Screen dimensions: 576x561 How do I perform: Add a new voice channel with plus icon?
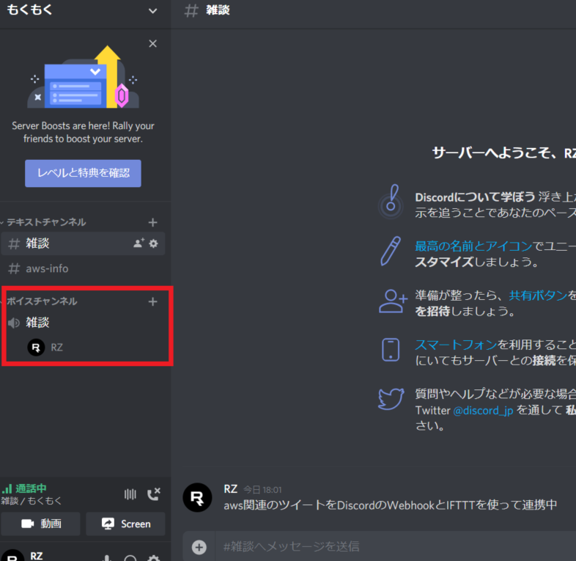point(153,301)
